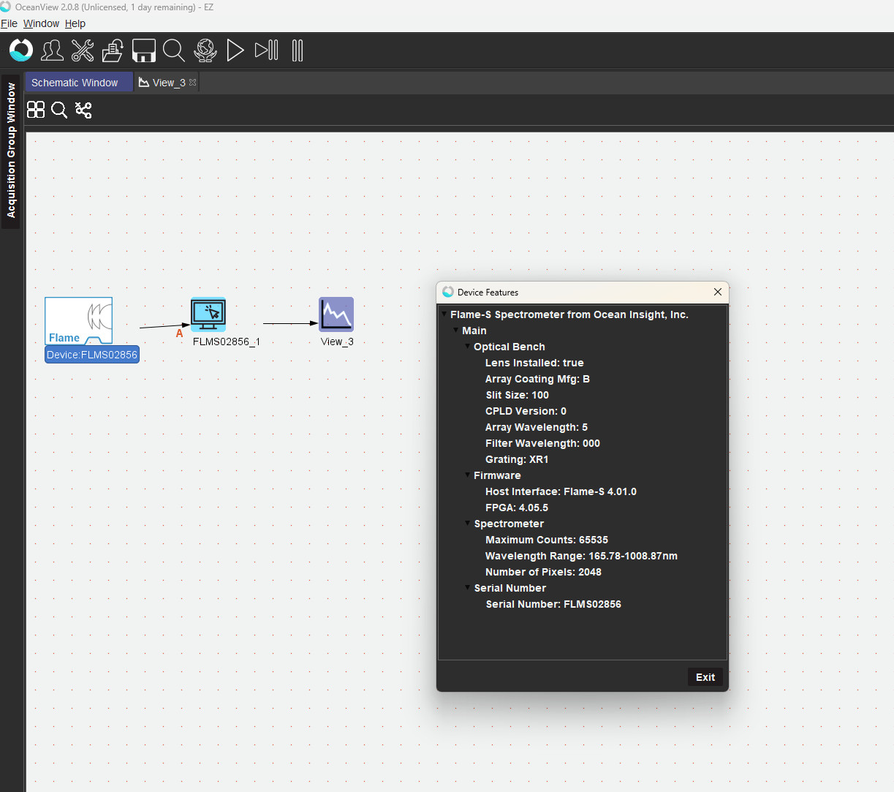Select the Host Interface: Flame-S 4.01.0 row
This screenshot has width=894, height=792.
point(561,491)
